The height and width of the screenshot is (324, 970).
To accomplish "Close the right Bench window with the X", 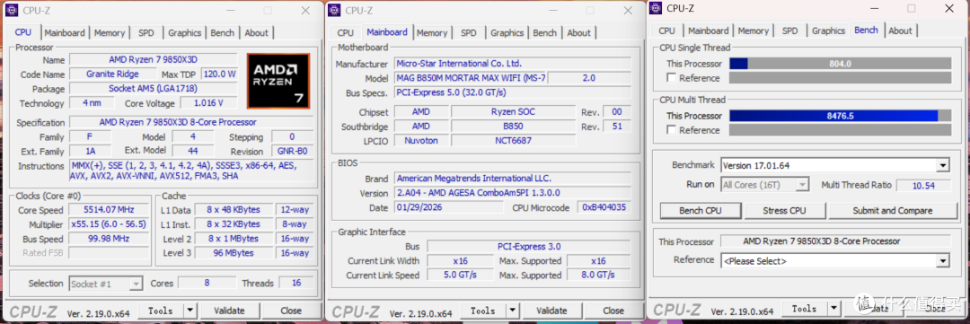I will click(x=949, y=8).
